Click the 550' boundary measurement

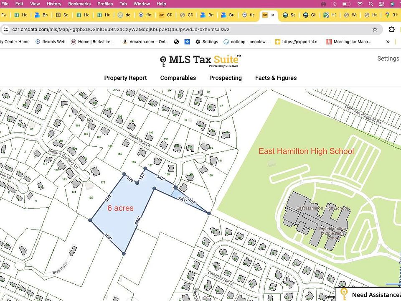point(108,198)
